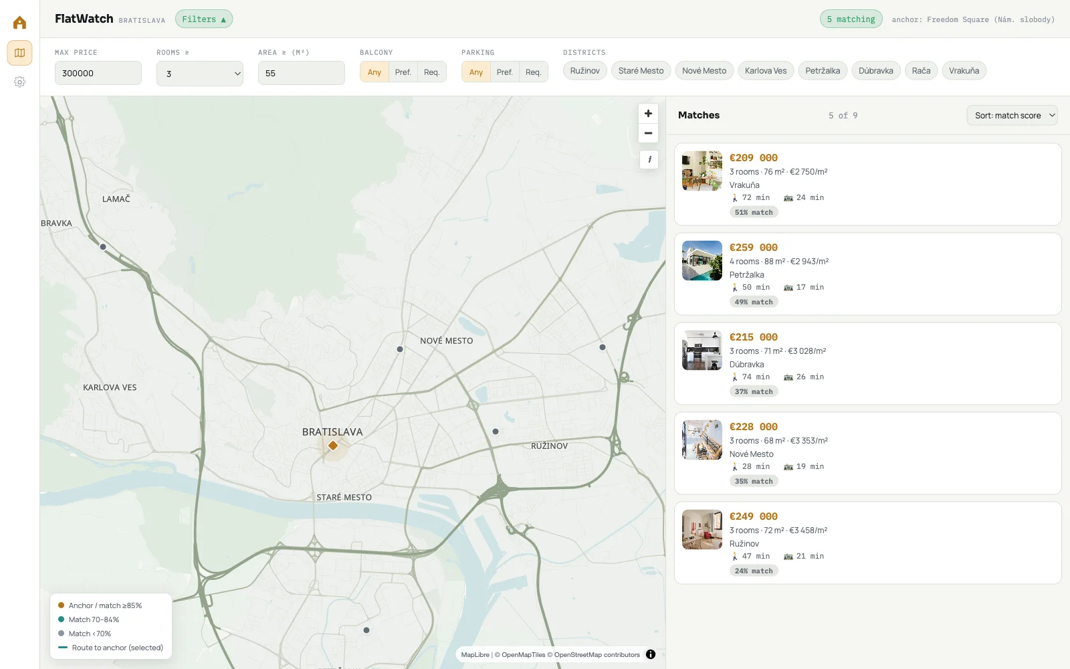This screenshot has width=1070, height=669.
Task: Set Parking filter to Pref.
Action: click(504, 72)
